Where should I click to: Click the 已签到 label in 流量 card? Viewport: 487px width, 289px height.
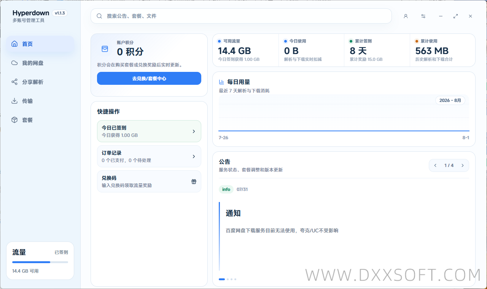[61, 252]
